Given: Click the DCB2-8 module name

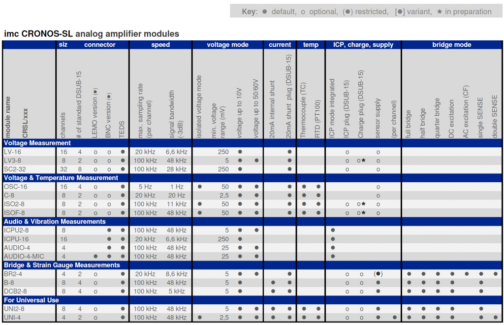Looking at the screenshot, I should tap(15, 291).
